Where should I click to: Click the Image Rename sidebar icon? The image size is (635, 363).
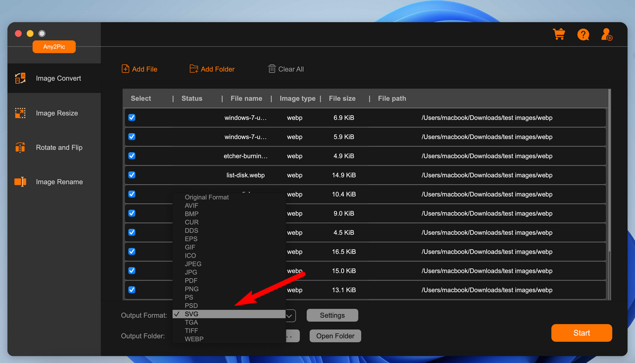[20, 182]
